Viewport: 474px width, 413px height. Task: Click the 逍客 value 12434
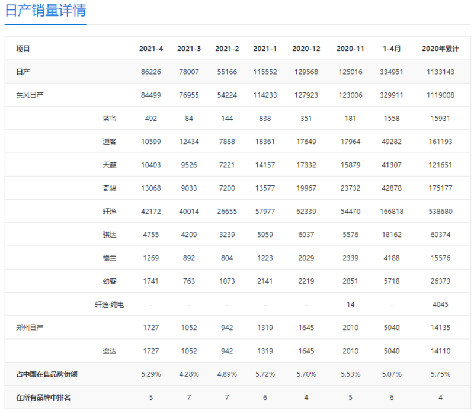tap(189, 142)
